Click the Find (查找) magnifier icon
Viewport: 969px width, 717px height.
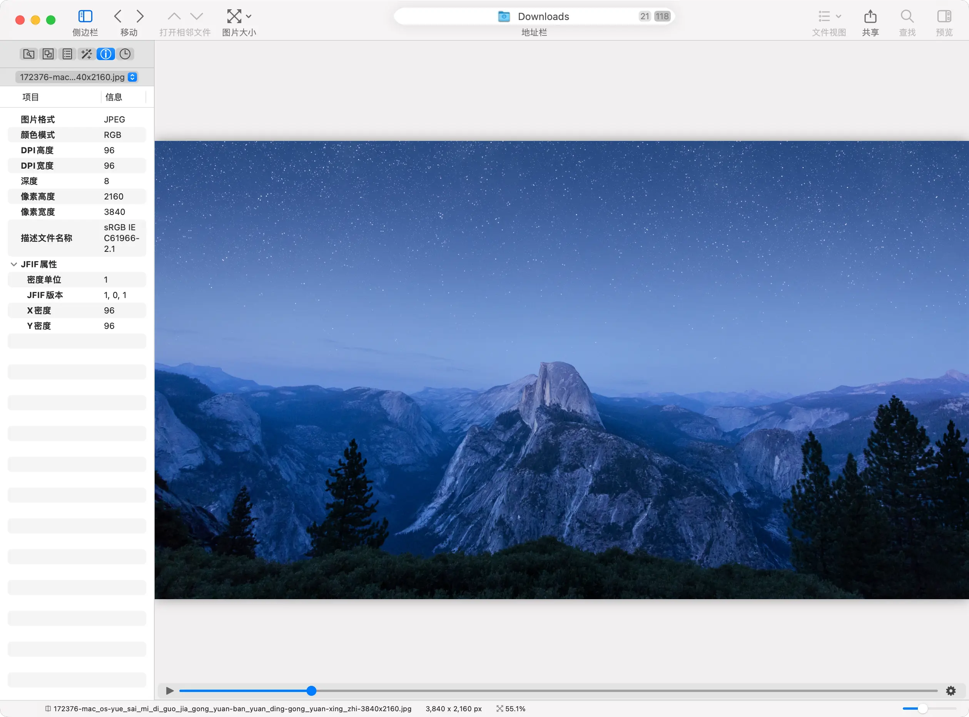tap(907, 17)
